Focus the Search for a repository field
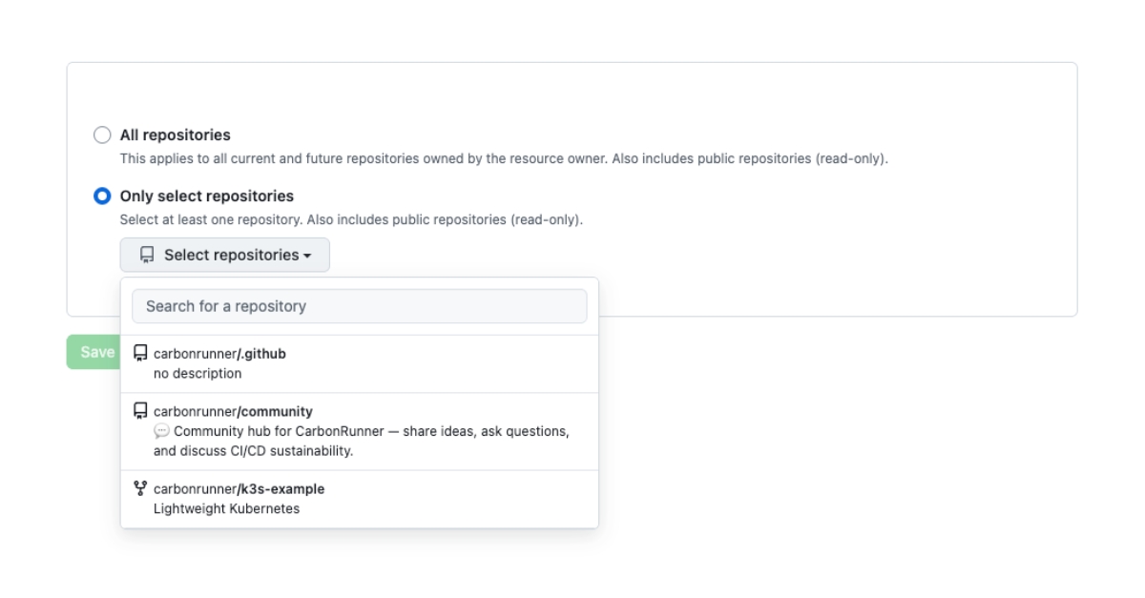1145x598 pixels. [x=359, y=306]
